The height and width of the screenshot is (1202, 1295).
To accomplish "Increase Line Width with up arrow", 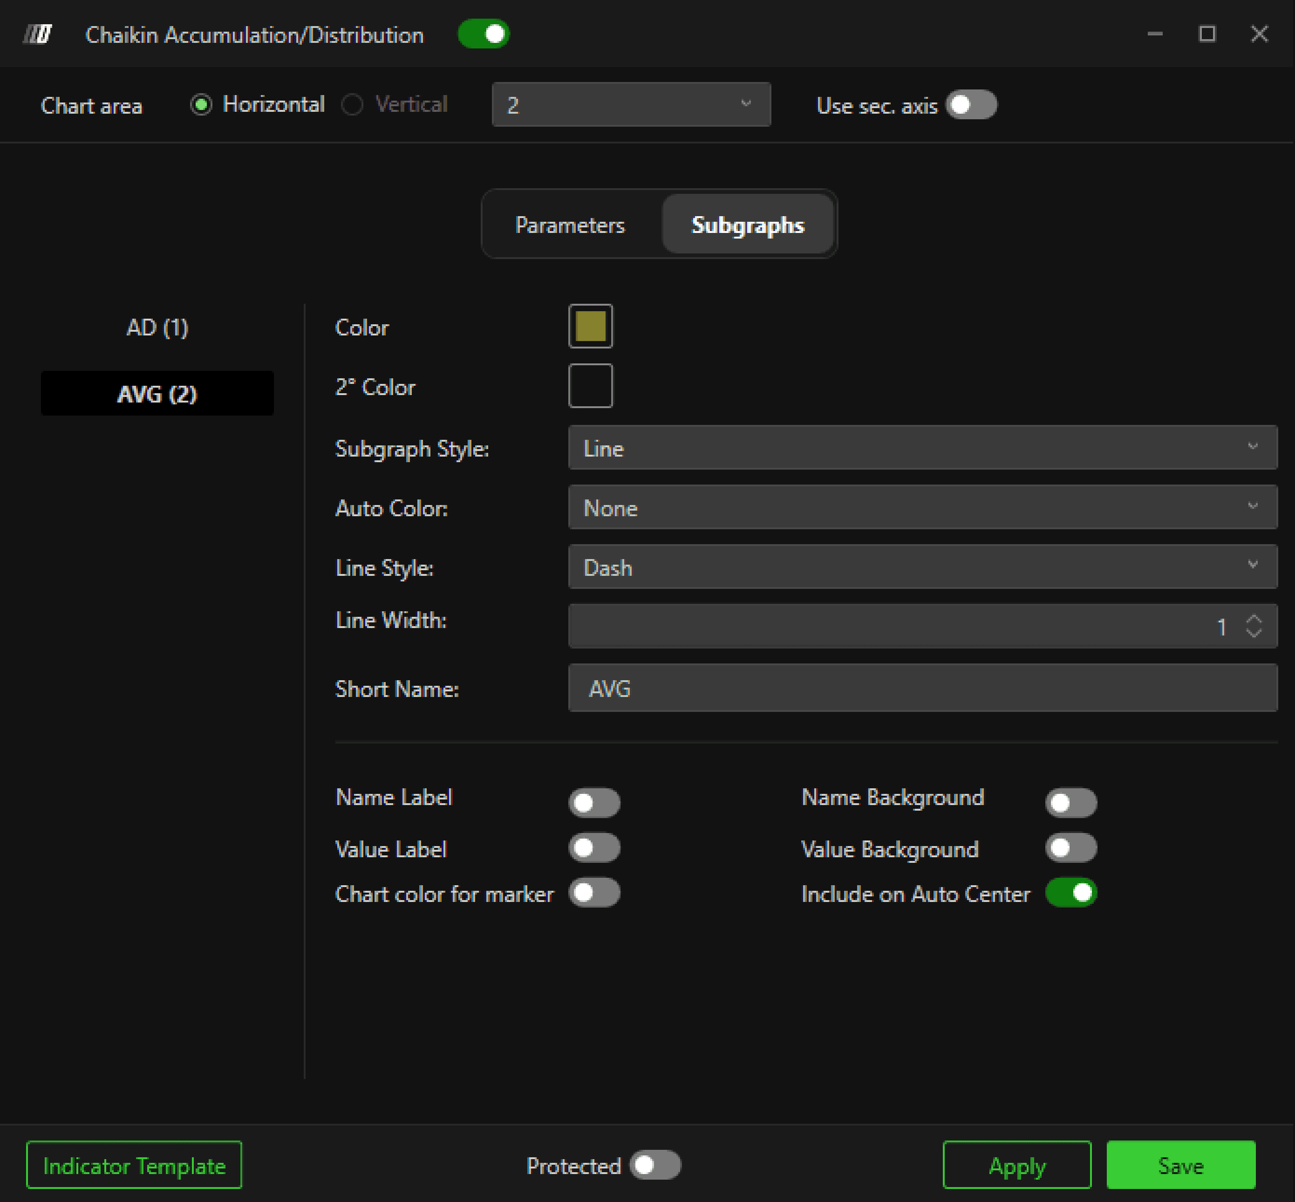I will click(1254, 619).
